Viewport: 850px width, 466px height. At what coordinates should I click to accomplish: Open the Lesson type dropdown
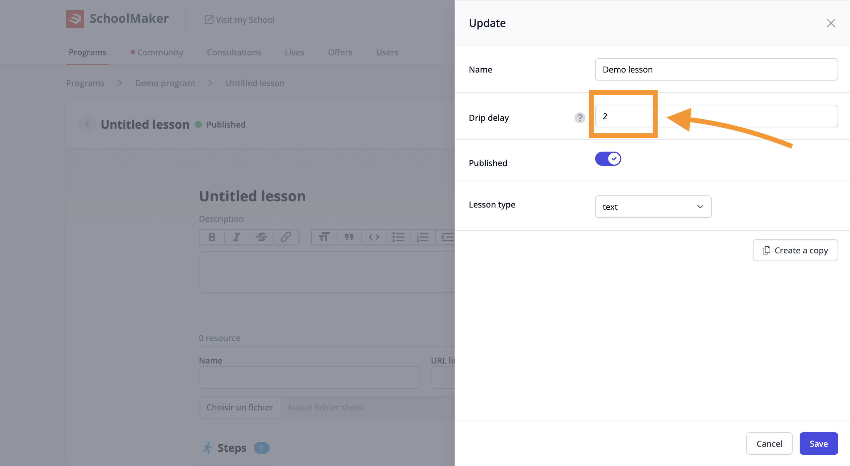pos(653,207)
